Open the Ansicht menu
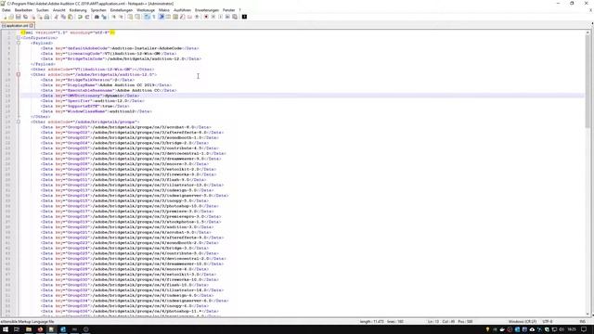594x334 pixels. pyautogui.click(x=59, y=10)
